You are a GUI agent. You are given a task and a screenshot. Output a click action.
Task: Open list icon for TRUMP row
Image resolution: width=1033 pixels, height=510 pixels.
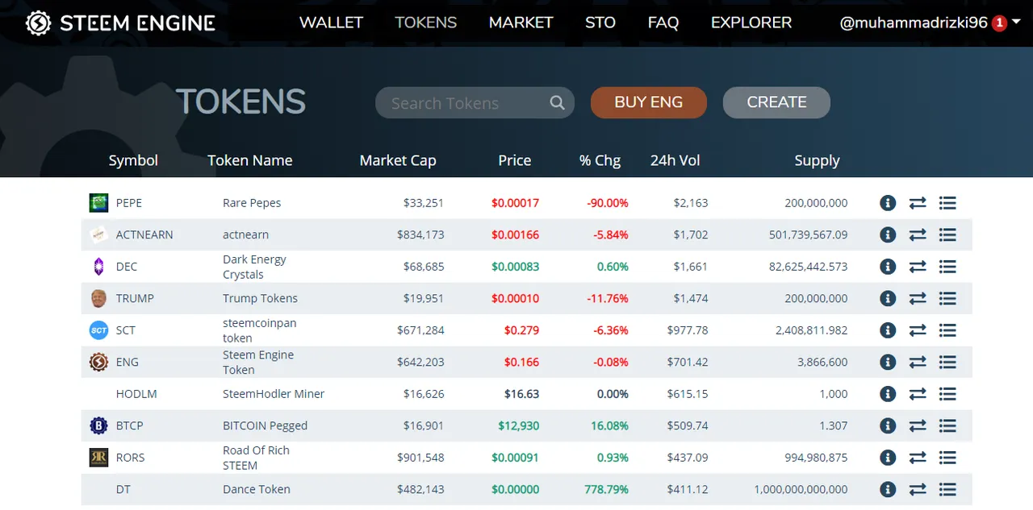point(947,298)
